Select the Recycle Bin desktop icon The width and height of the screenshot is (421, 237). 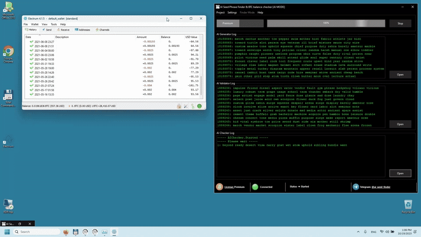pyautogui.click(x=408, y=205)
